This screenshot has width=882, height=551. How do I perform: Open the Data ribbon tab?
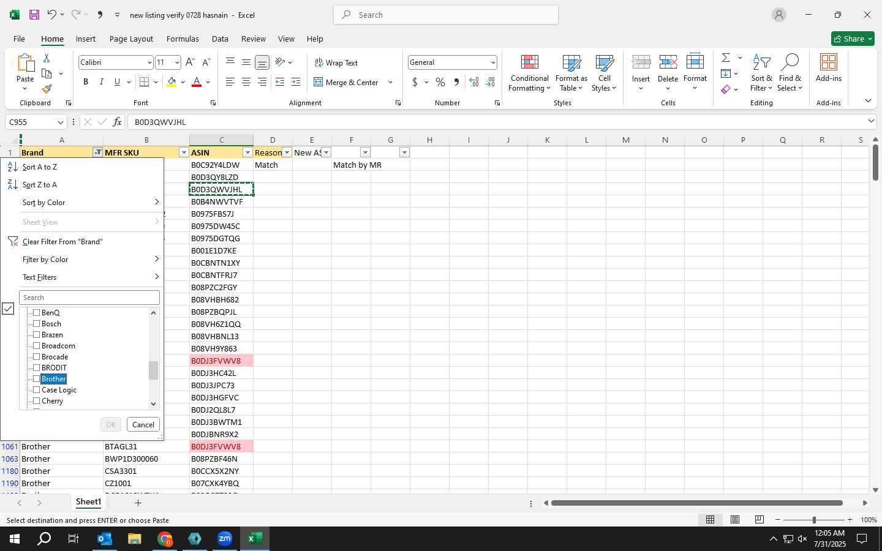(220, 39)
